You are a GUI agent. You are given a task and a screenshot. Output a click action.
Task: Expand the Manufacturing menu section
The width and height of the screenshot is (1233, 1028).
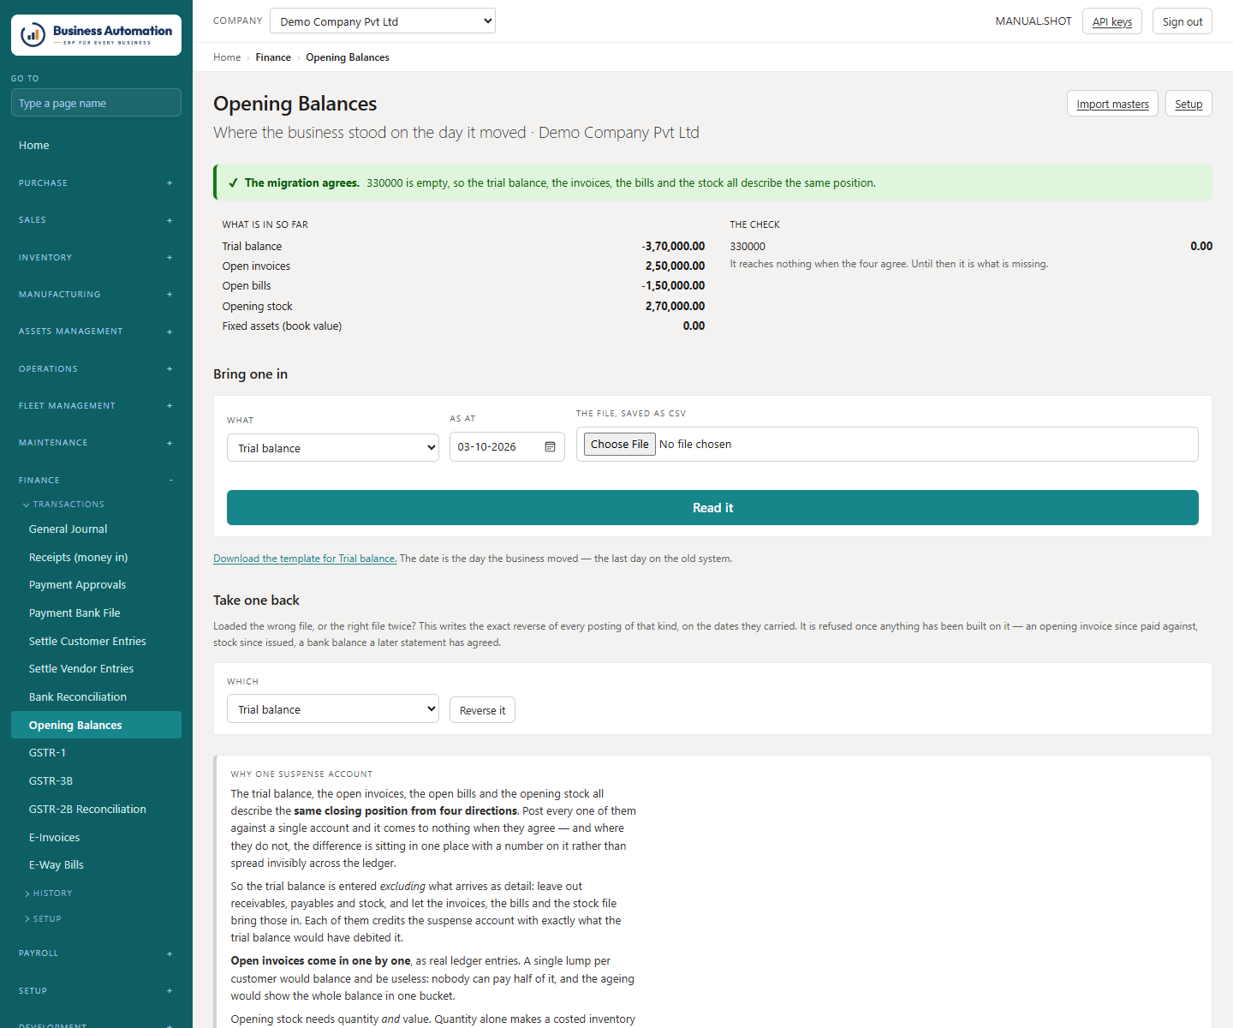(96, 295)
